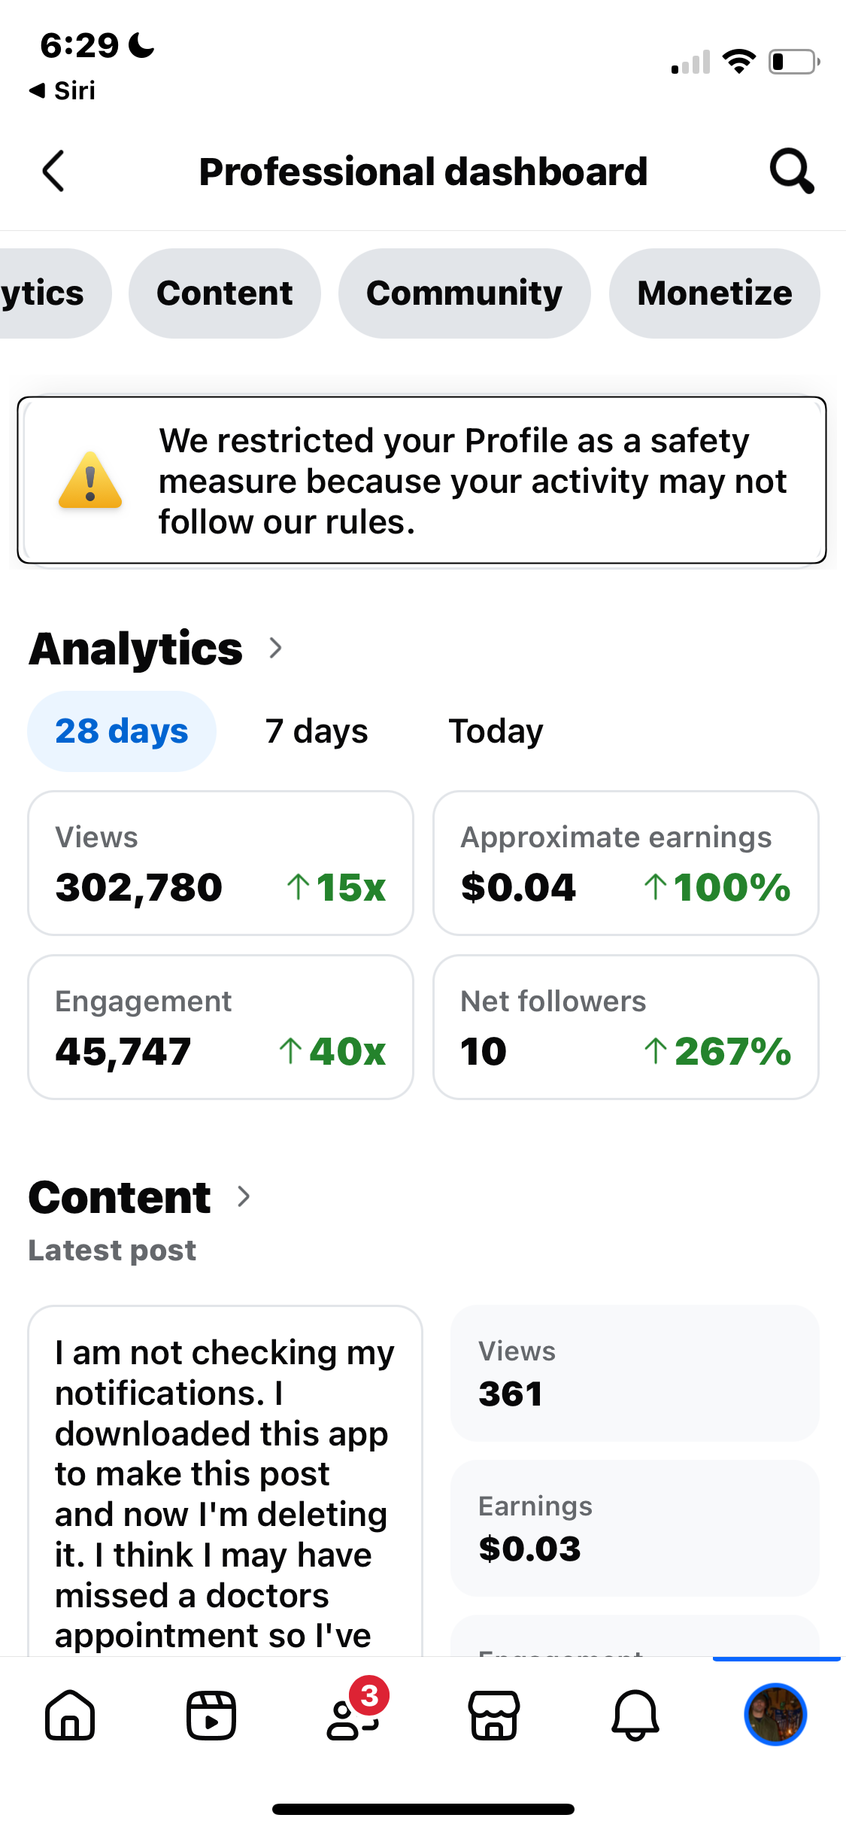The width and height of the screenshot is (846, 1833).
Task: Switch analytics range to 7 days
Action: (317, 731)
